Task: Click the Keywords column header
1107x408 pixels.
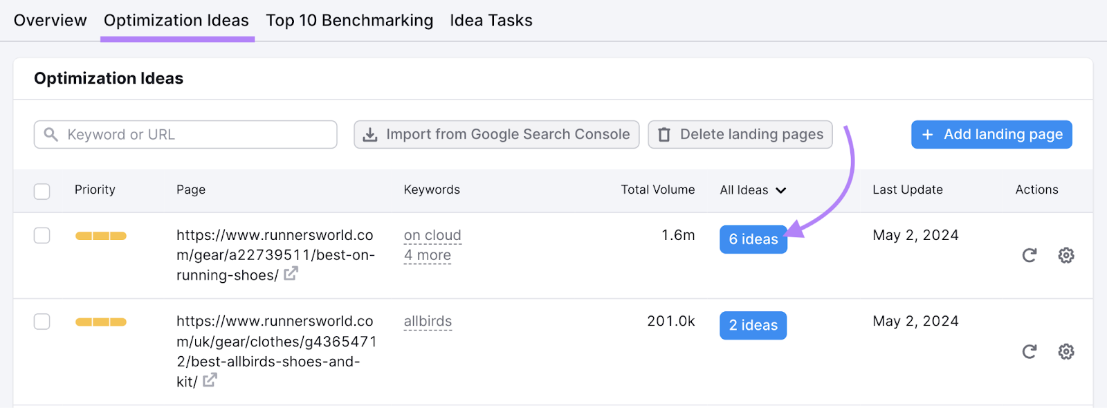Action: [x=432, y=189]
